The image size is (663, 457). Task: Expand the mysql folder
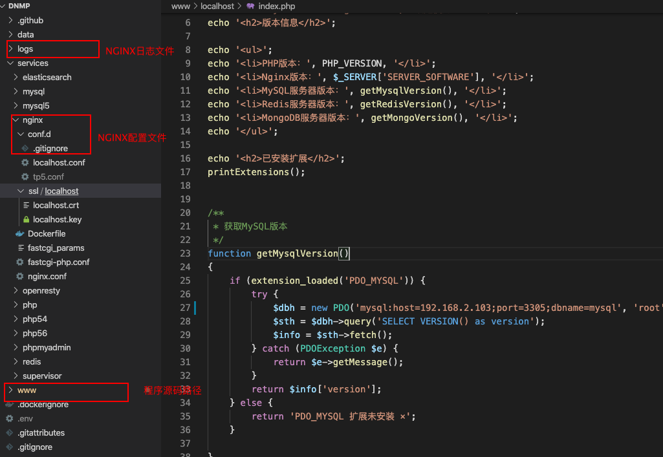coord(16,91)
